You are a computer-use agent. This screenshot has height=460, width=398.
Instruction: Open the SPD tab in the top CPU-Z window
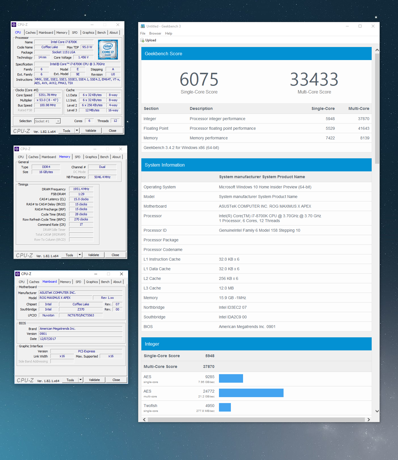[x=75, y=33]
